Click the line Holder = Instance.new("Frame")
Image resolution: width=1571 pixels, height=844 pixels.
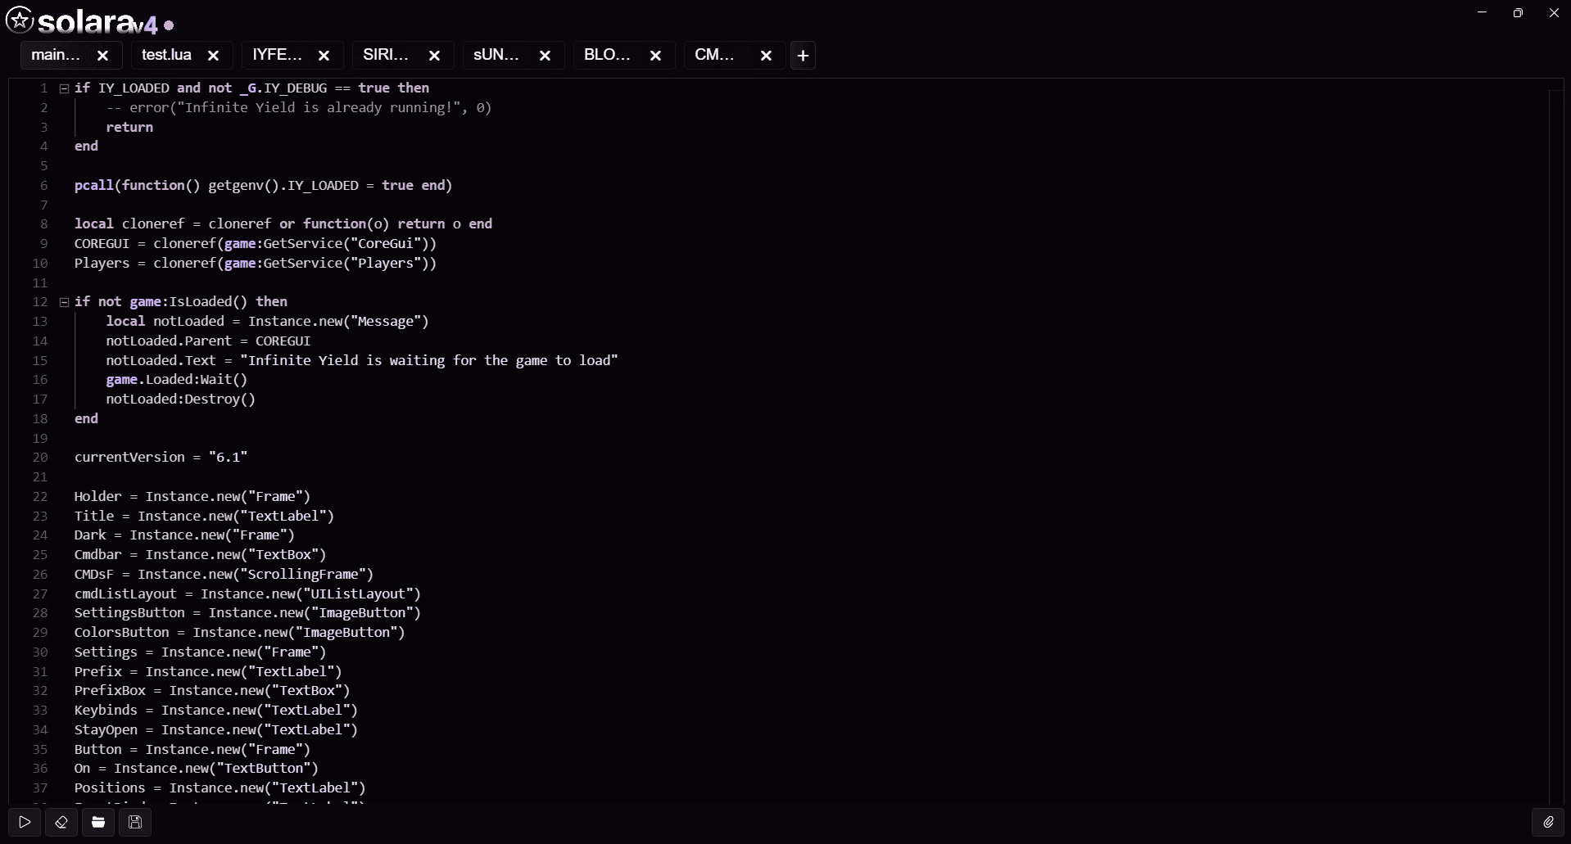(x=192, y=497)
